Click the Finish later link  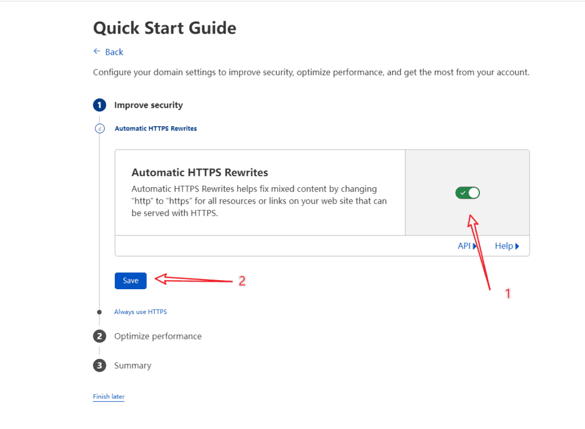tap(109, 396)
